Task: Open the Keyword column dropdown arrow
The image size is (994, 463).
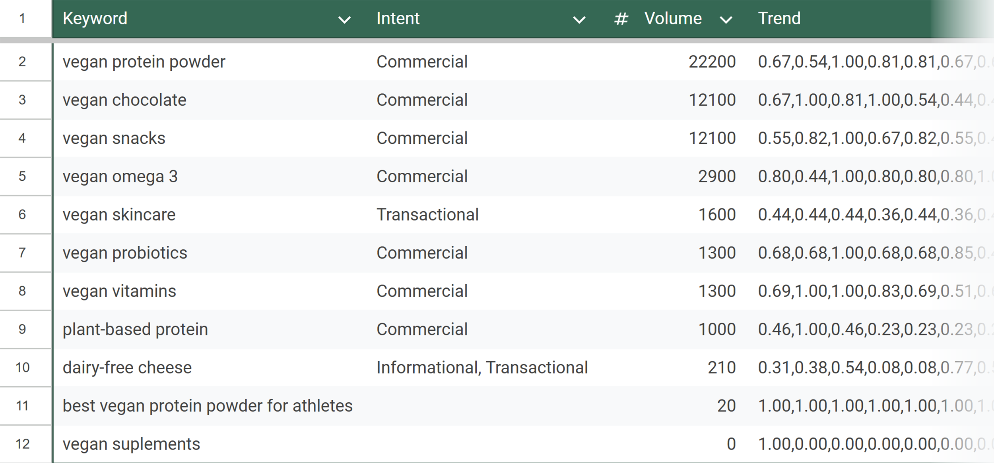Action: pos(344,19)
